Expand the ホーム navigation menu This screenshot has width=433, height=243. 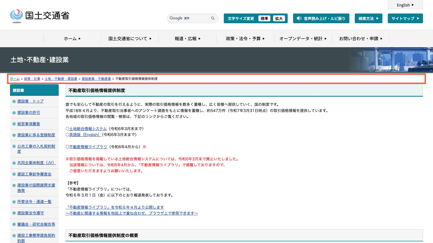click(x=72, y=39)
